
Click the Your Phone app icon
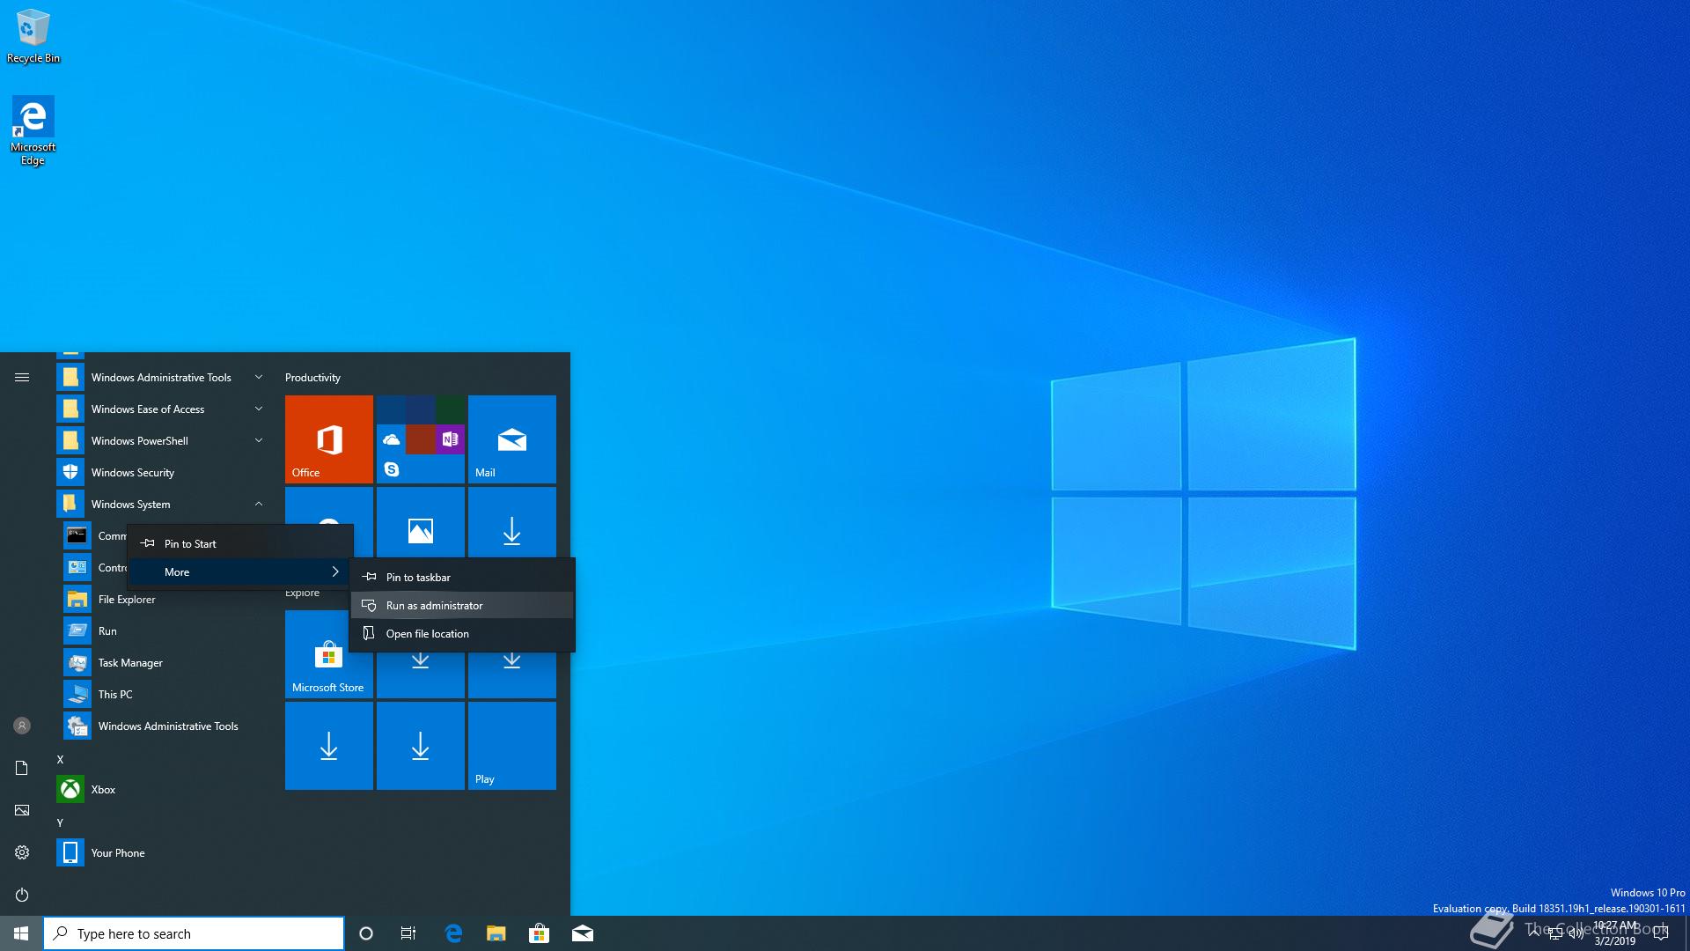70,852
